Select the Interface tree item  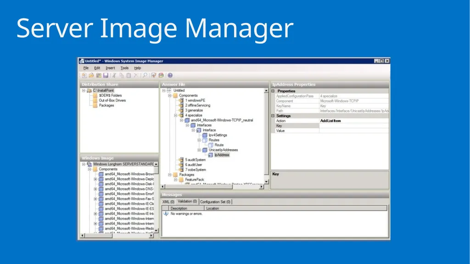point(209,130)
